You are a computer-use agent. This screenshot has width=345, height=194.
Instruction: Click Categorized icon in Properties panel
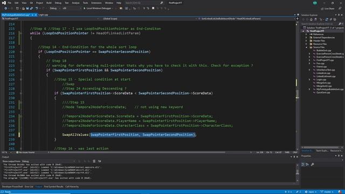[x=303, y=164]
